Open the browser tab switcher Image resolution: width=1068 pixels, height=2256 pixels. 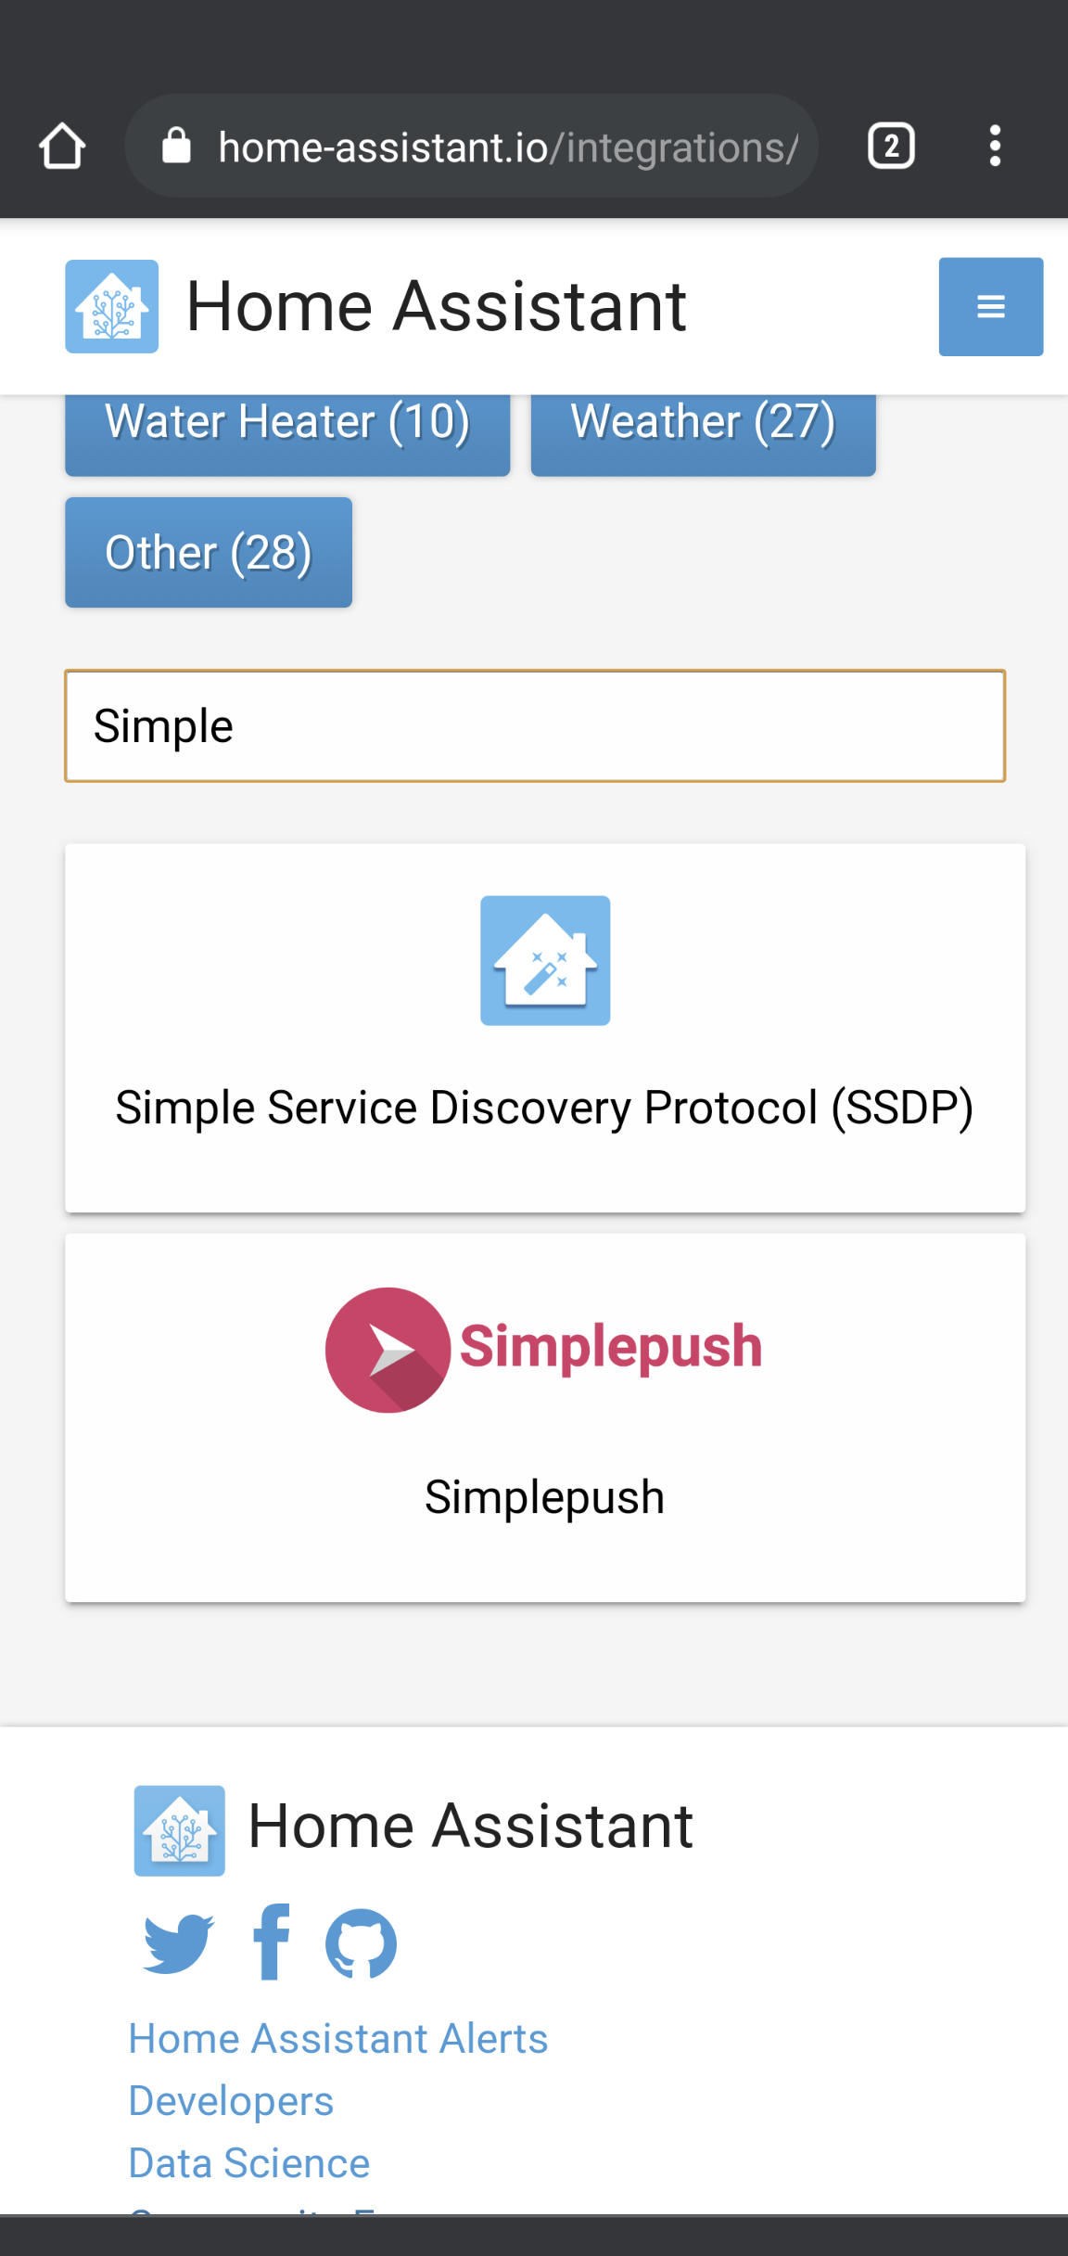pyautogui.click(x=890, y=145)
